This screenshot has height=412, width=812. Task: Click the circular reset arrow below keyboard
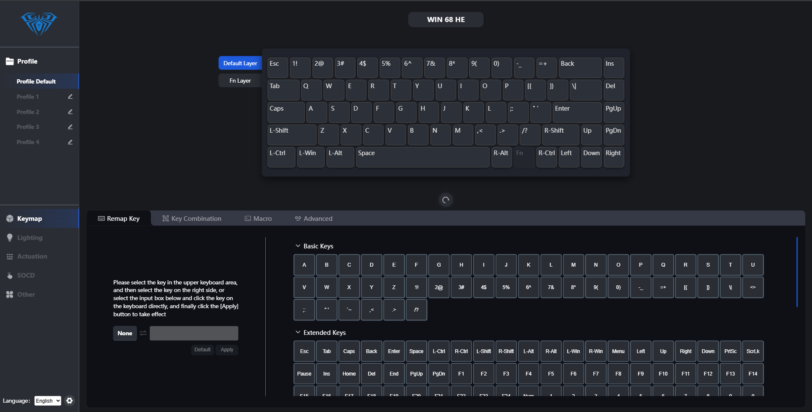pyautogui.click(x=446, y=200)
